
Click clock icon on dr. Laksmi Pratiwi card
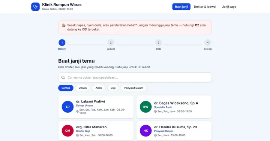click(77, 112)
